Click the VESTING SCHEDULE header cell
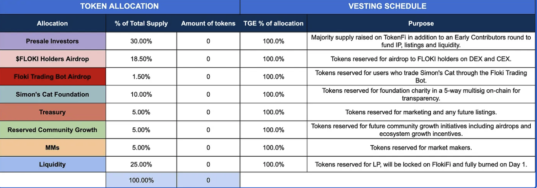537x188 pixels. coord(387,6)
